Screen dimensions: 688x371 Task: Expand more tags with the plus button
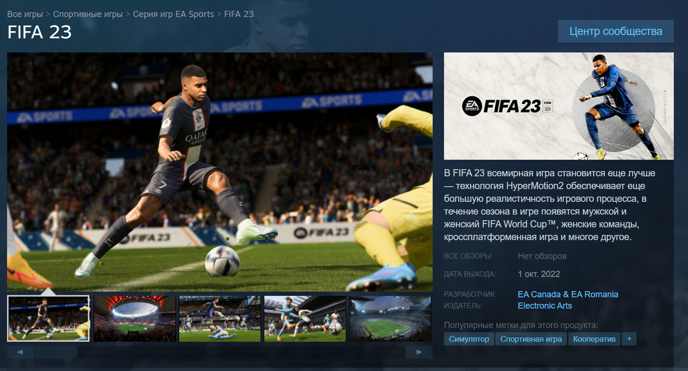point(629,339)
